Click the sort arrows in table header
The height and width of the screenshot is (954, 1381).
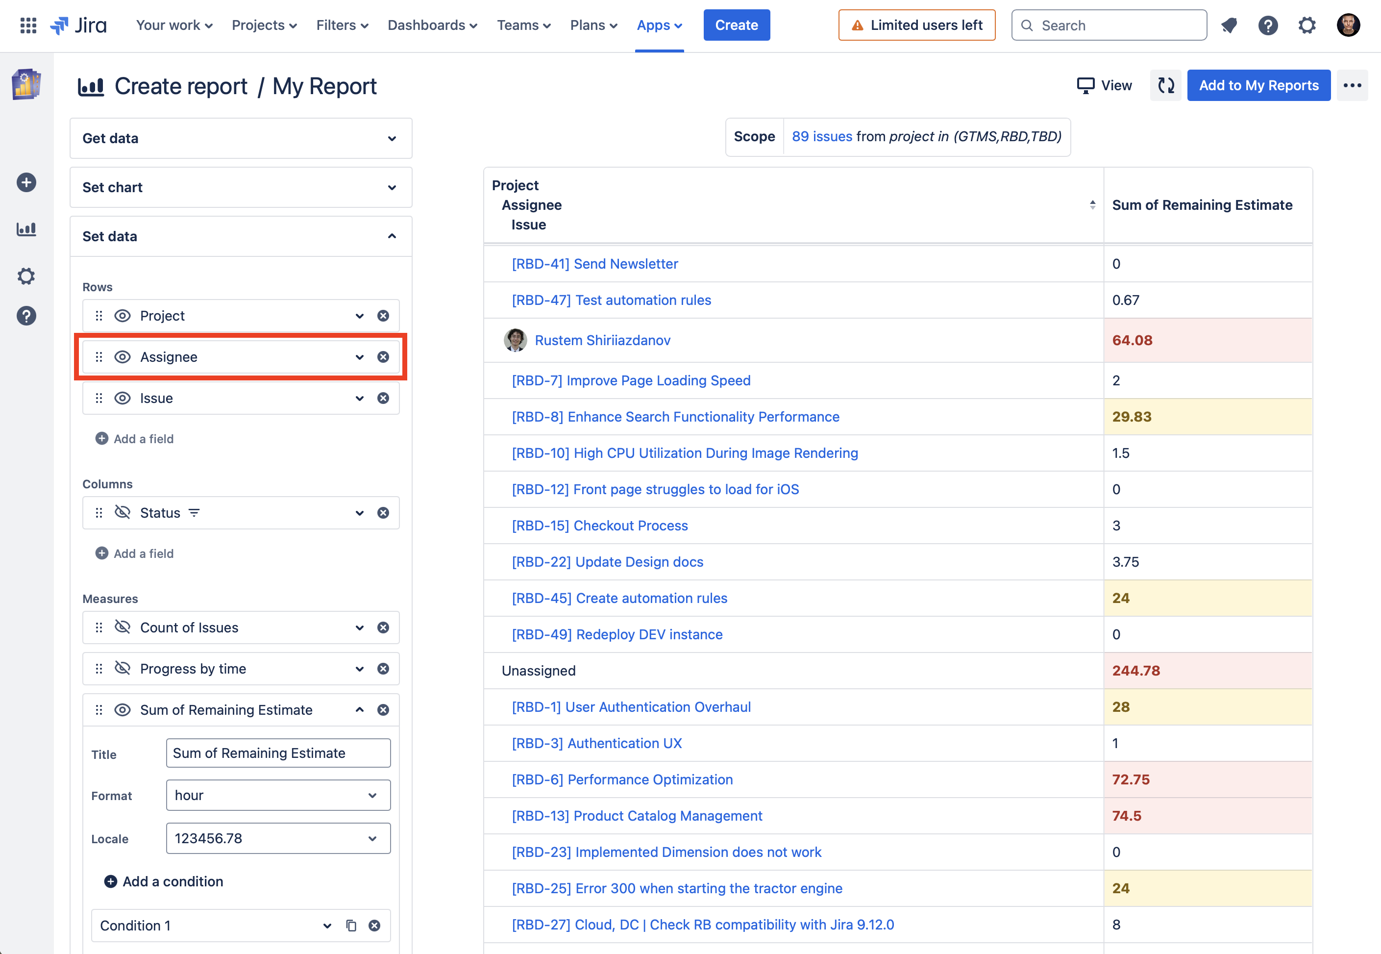click(1092, 205)
